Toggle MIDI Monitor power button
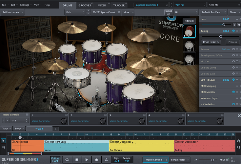Viewport: 241px width, 164px height. (233, 92)
